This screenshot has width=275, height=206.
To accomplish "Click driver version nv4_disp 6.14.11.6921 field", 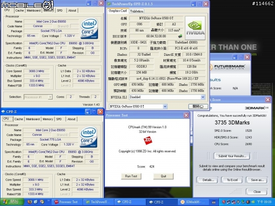I will (x=167, y=79).
